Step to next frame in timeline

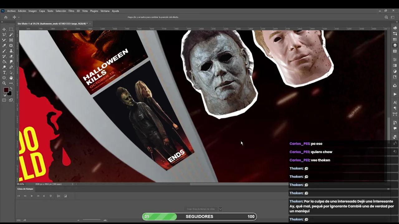pos(38,196)
